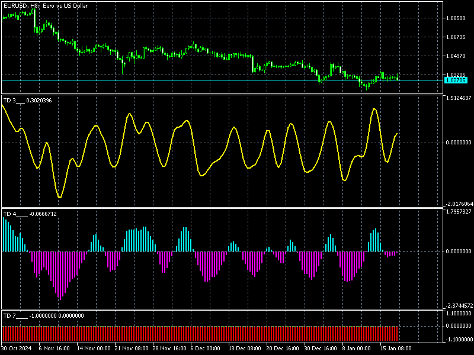Click price scale value 1.03205
This screenshot has height=355, width=474.
click(x=456, y=75)
